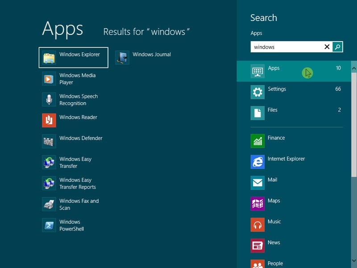357x268 pixels.
Task: Click the 'Maps' label
Action: 274,201
